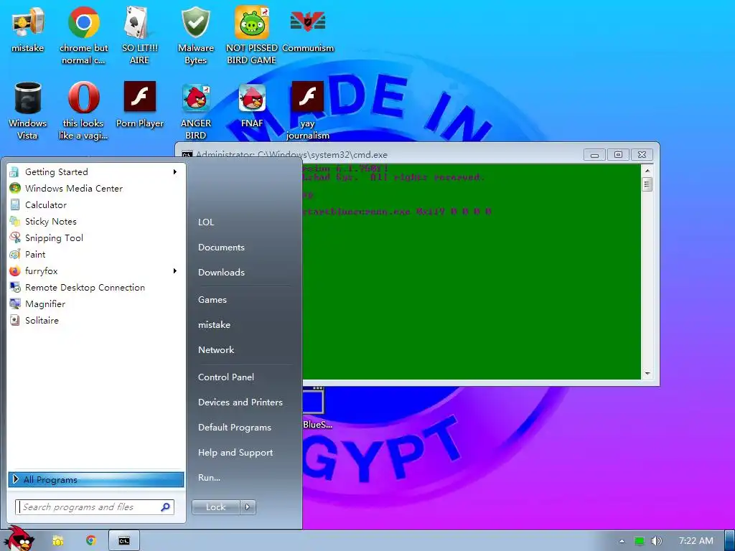Image resolution: width=735 pixels, height=551 pixels.
Task: Open Control Panel
Action: (x=226, y=377)
